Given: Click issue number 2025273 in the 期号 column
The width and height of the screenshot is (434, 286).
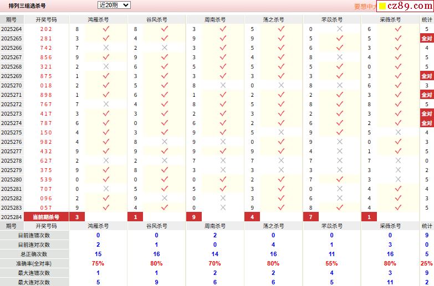Looking at the screenshot, I should pos(11,114).
